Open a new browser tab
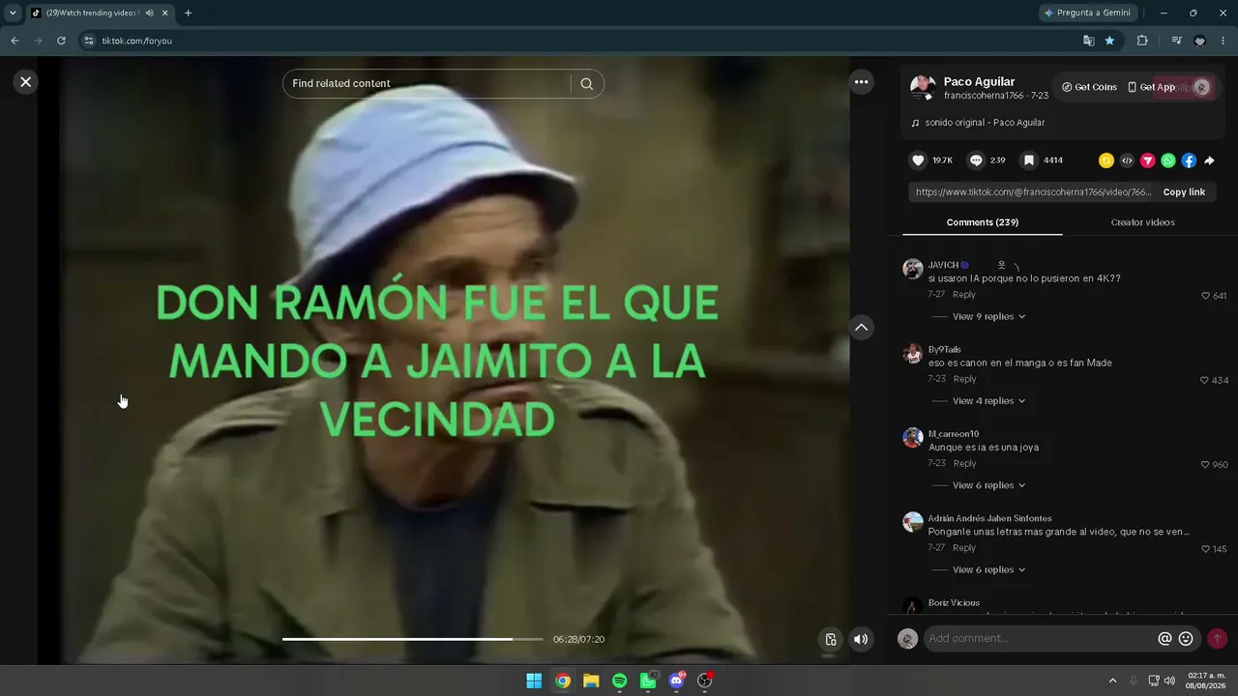 [x=188, y=13]
